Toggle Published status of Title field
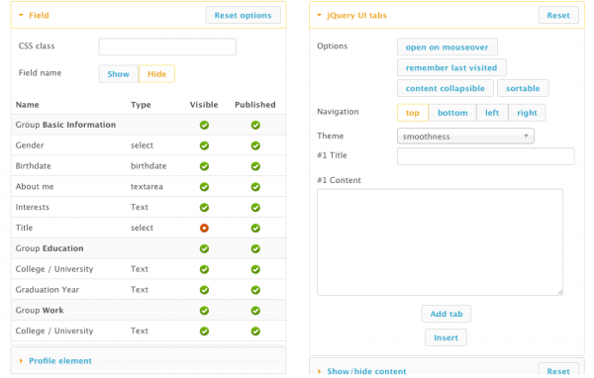This screenshot has width=594, height=378. click(255, 228)
